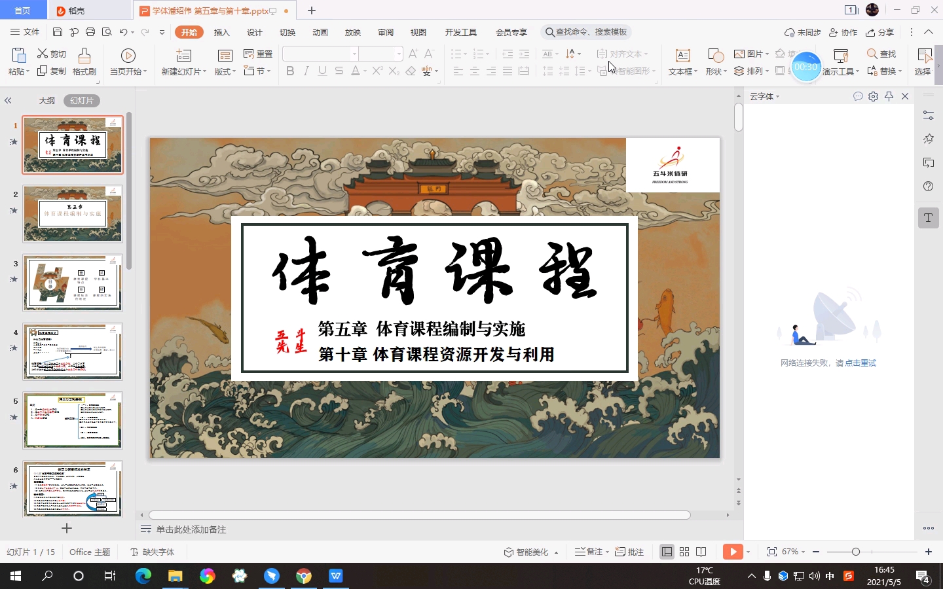Open the font size dropdown

399,54
